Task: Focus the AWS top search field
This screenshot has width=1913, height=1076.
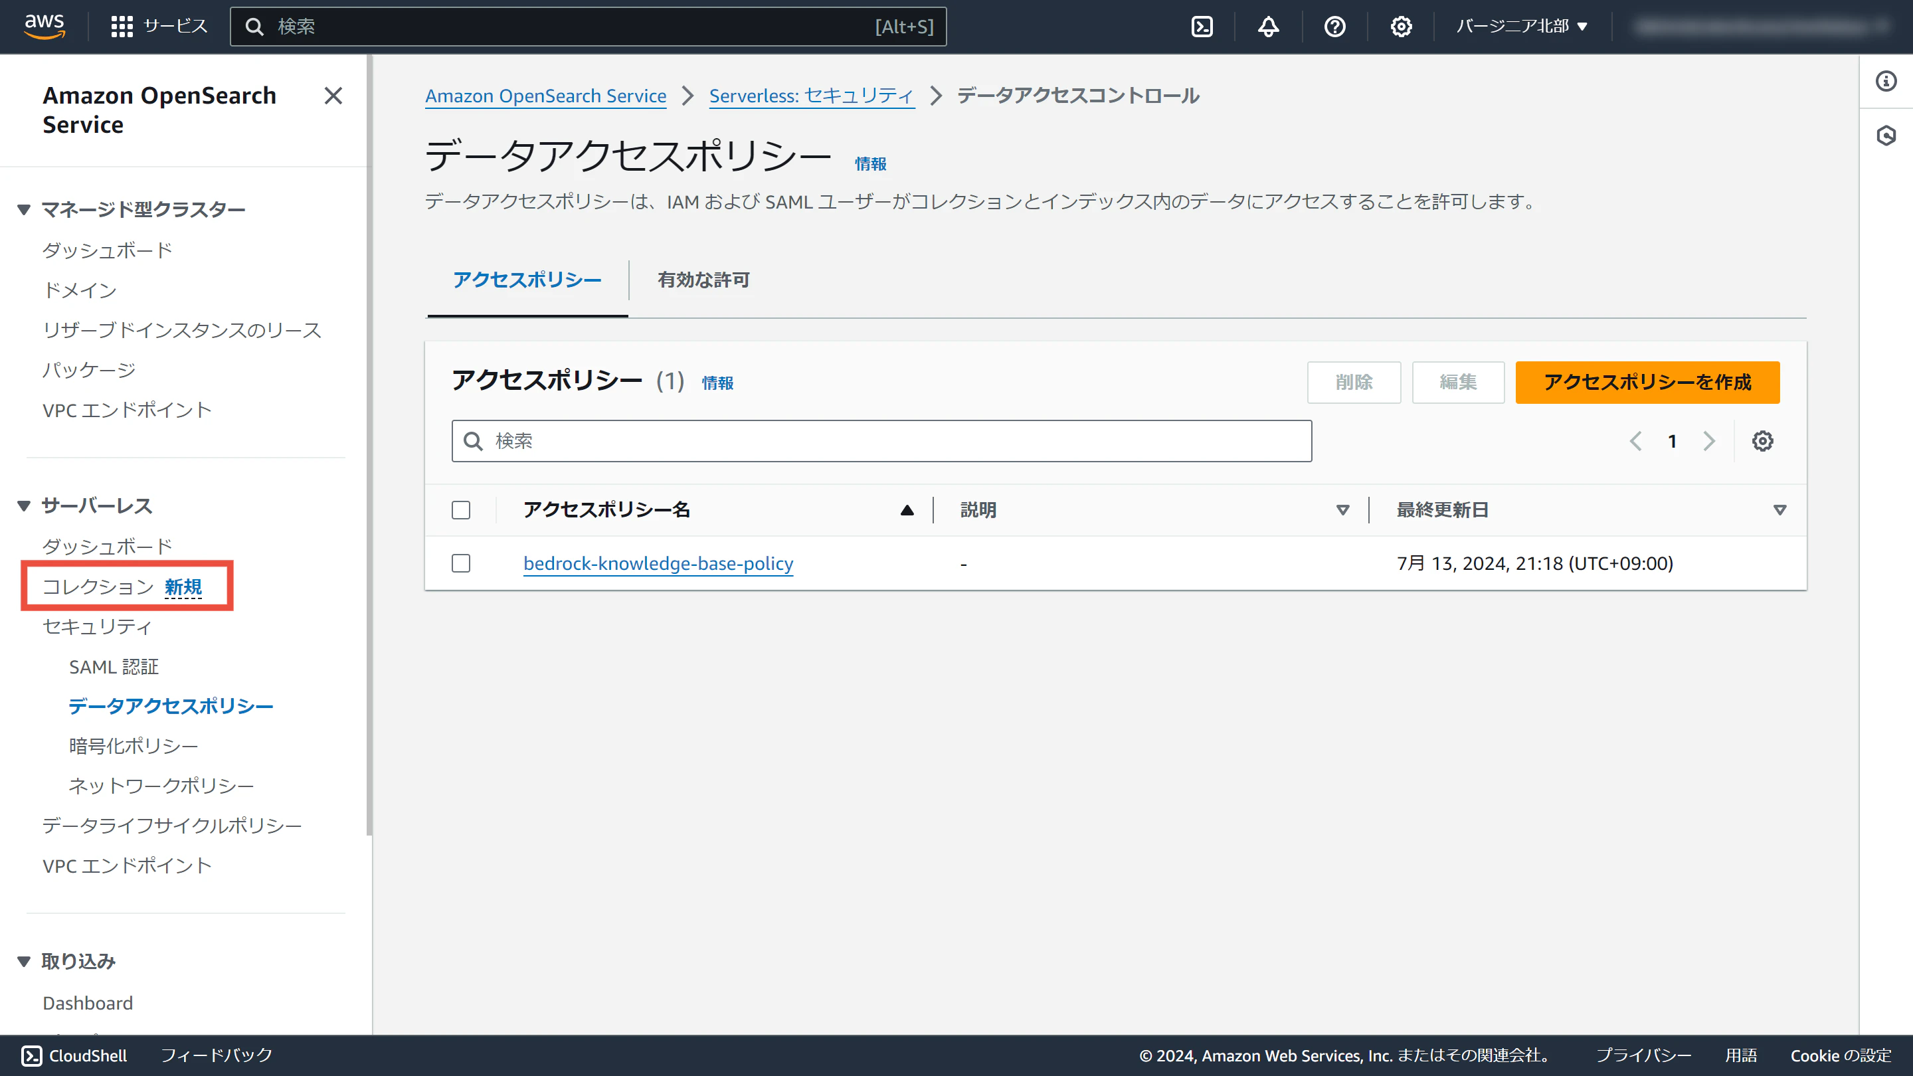Action: [588, 27]
